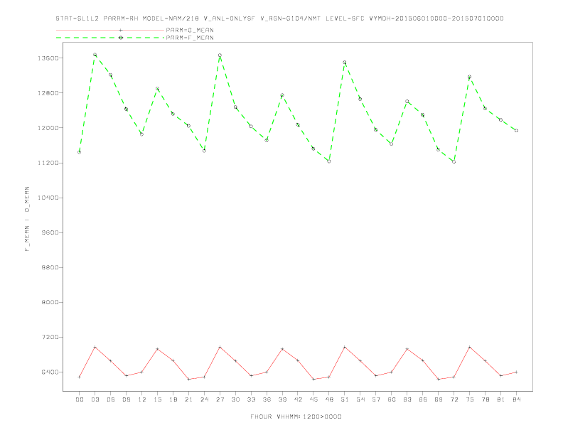This screenshot has width=563, height=435.
Task: Click the 15 x-axis tick label
Action: [x=157, y=399]
